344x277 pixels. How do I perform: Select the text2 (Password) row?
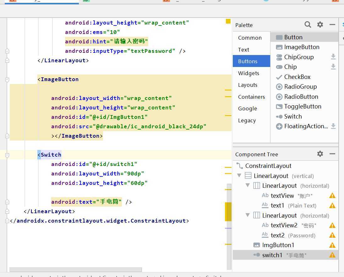tap(286, 235)
